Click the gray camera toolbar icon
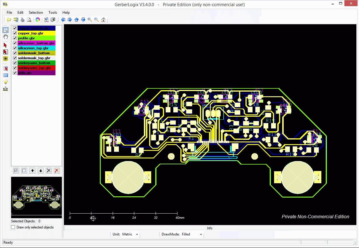 (x=53, y=20)
